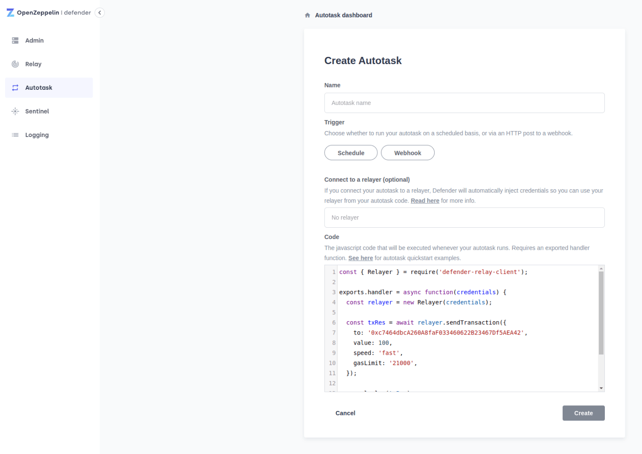Click the speed 'fast' code line
642x454 pixels.
[378, 353]
